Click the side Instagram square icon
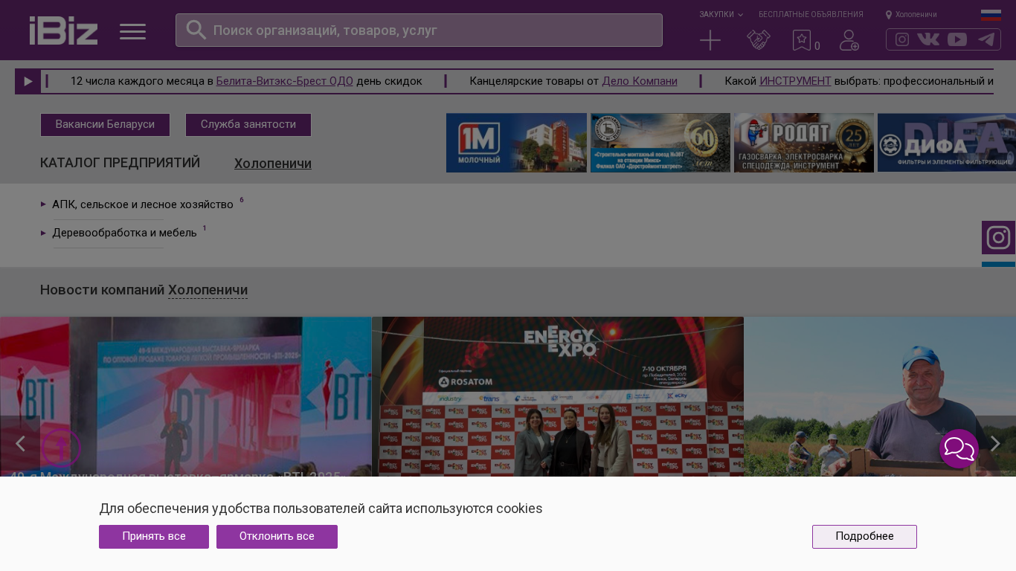 (998, 238)
